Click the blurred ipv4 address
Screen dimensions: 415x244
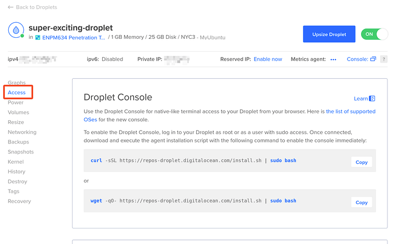[38, 60]
